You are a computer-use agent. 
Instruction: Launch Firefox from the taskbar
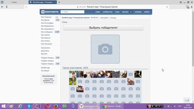(55, 106)
